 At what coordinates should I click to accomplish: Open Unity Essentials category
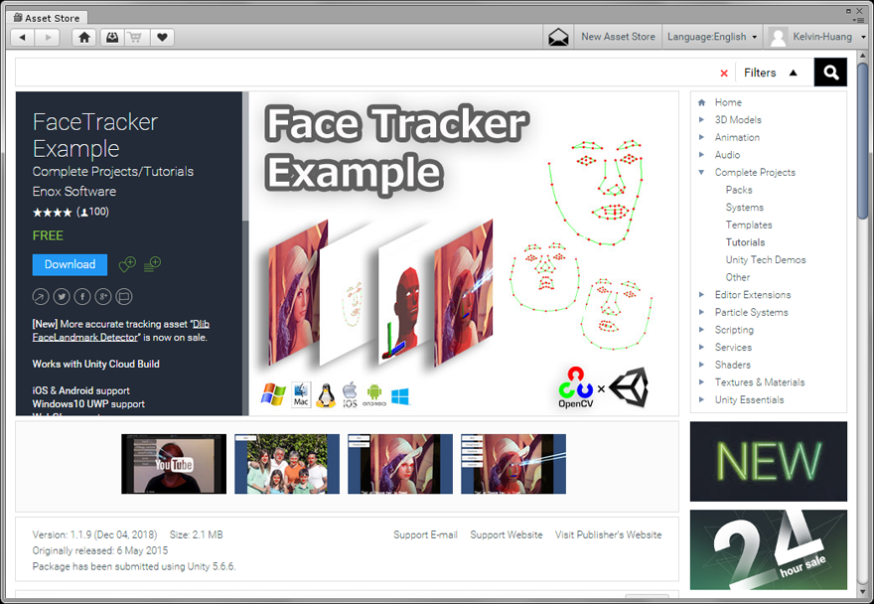[x=749, y=400]
